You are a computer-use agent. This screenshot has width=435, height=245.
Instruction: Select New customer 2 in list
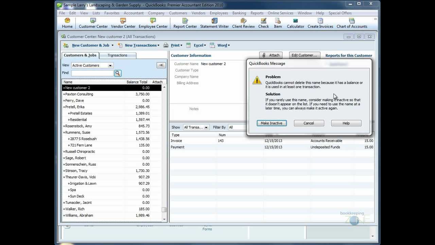pos(112,88)
